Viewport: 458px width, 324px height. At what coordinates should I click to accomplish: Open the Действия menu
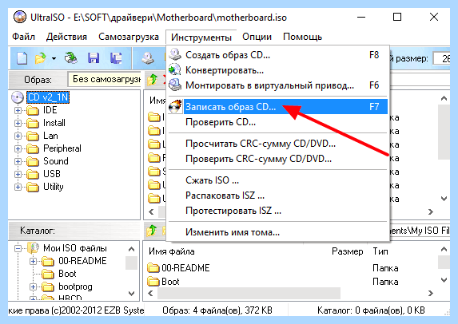click(x=66, y=37)
